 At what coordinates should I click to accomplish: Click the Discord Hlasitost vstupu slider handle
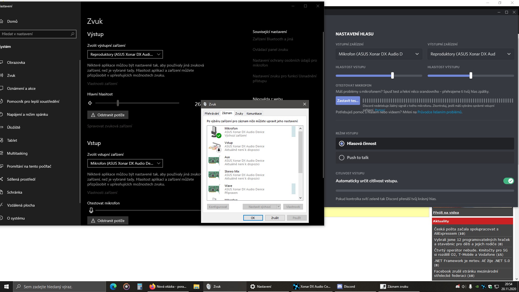pyautogui.click(x=392, y=75)
